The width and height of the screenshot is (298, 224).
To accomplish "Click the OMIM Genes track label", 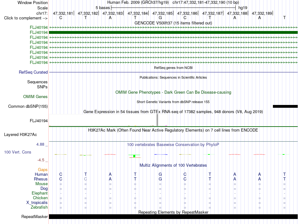I will click(x=35, y=96).
